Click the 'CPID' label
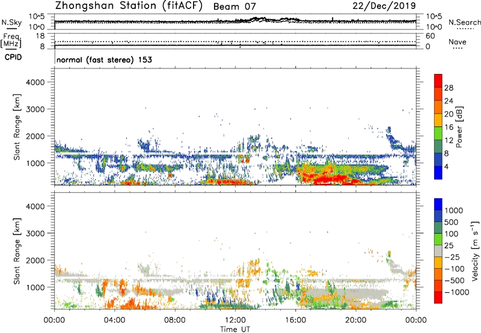 13,57
